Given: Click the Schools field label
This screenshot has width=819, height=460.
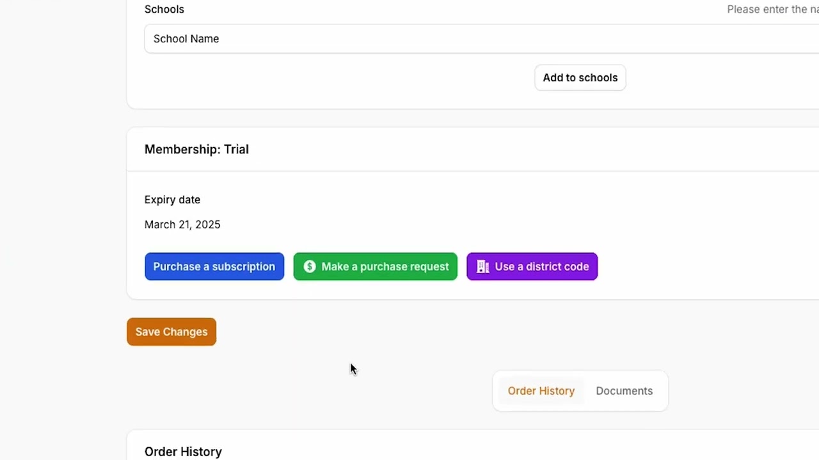Looking at the screenshot, I should pos(164,10).
